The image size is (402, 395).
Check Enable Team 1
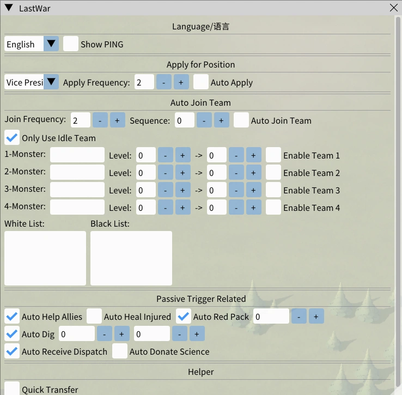(273, 155)
